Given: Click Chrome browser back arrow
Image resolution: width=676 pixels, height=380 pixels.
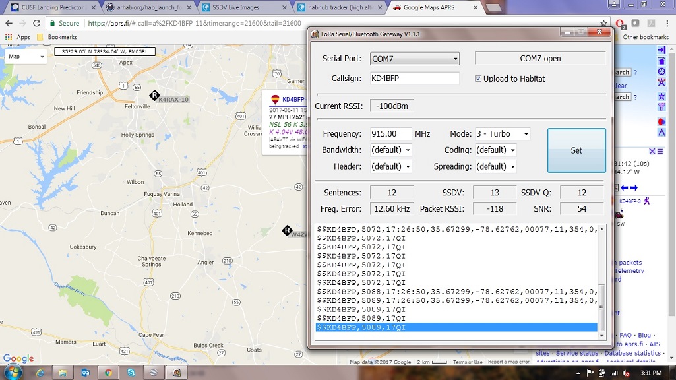Looking at the screenshot, I should tap(8, 23).
